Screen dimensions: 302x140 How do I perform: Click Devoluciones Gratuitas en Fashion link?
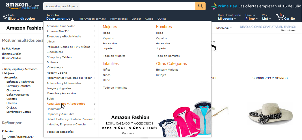click(x=268, y=27)
